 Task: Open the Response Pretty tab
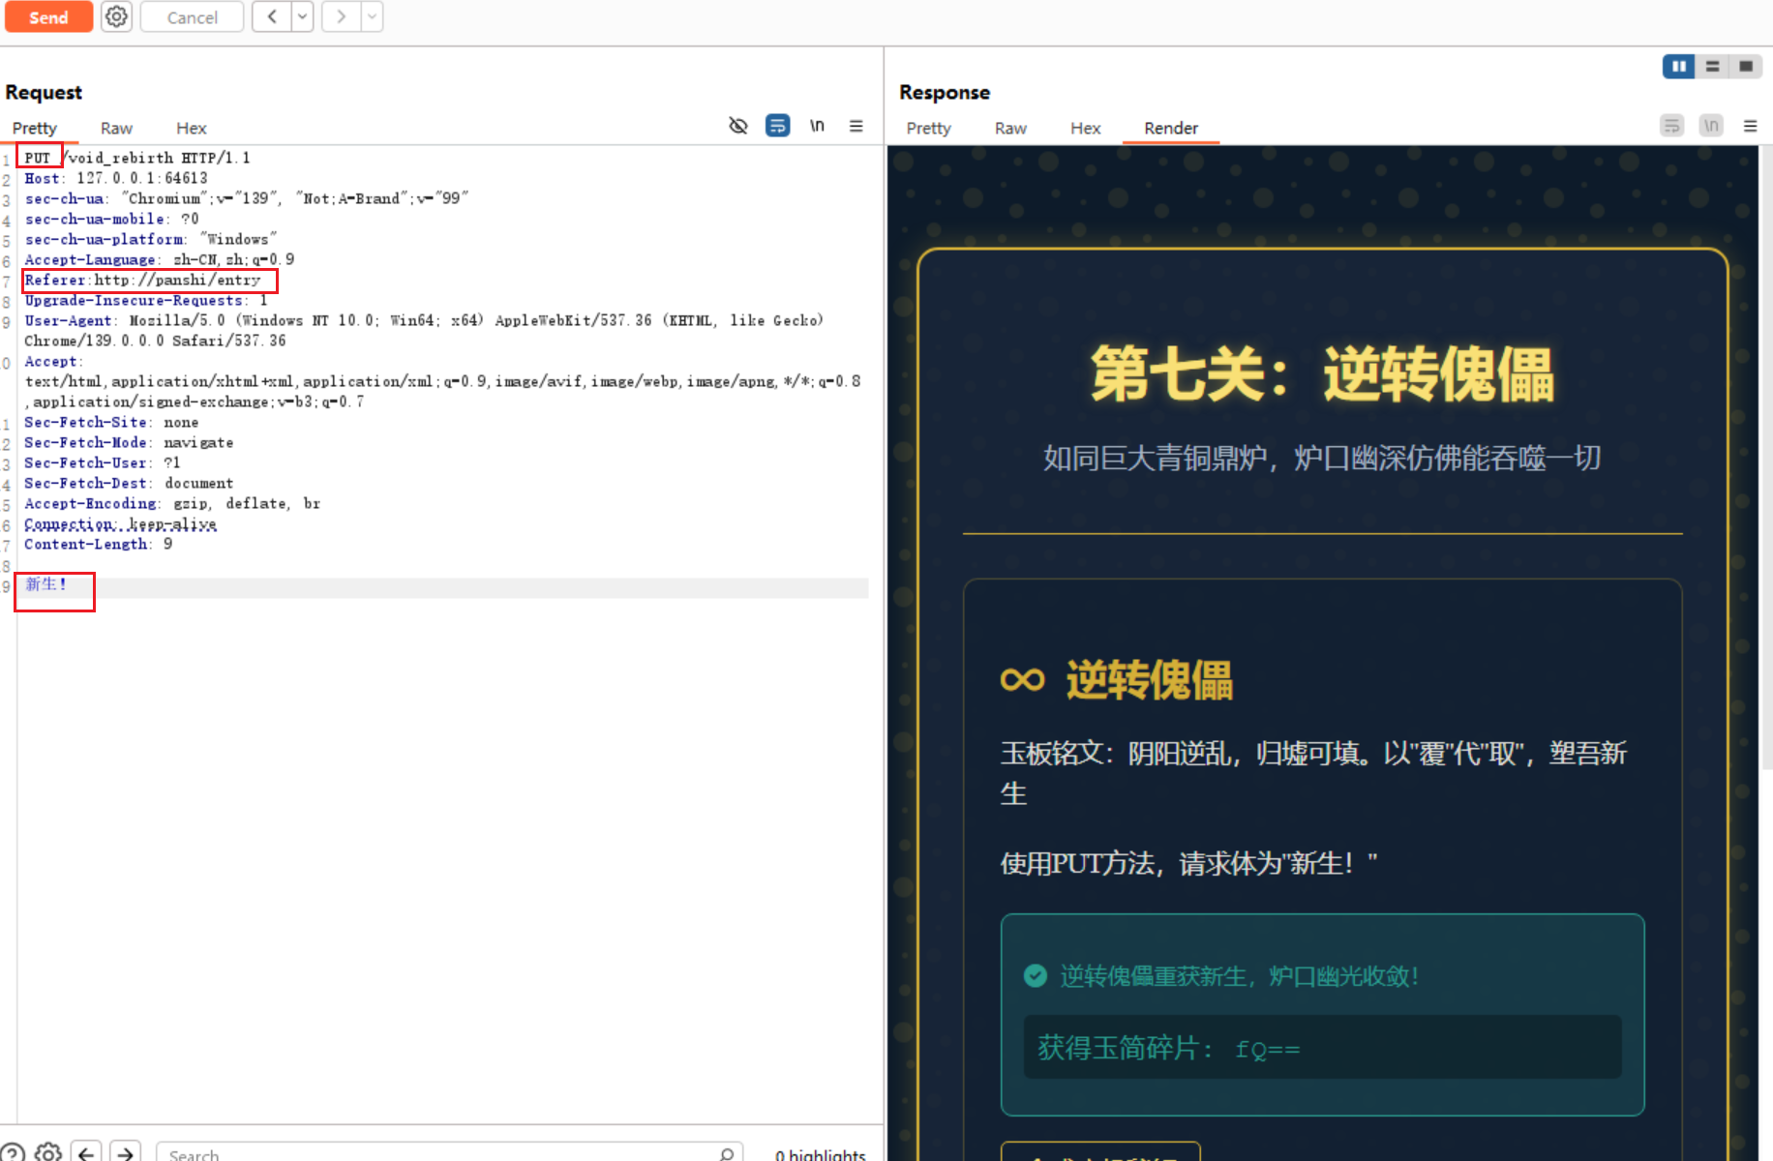point(928,128)
